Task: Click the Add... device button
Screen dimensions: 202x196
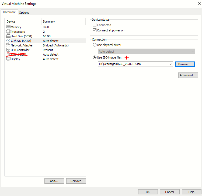Action: 54,181
